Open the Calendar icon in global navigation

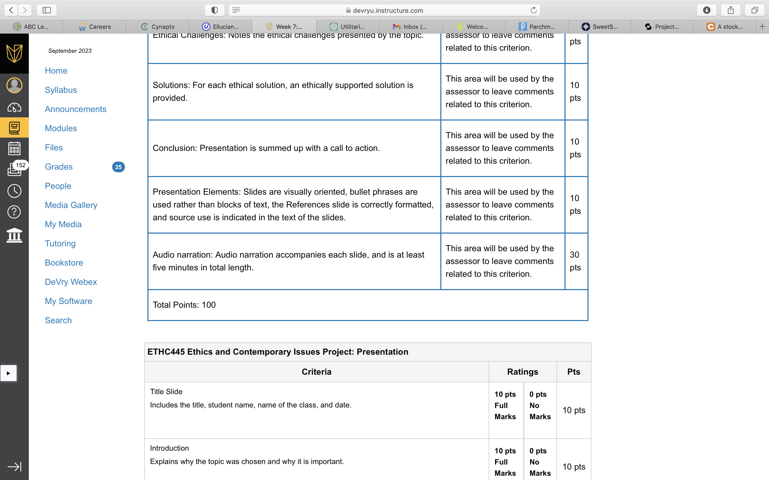coord(14,148)
